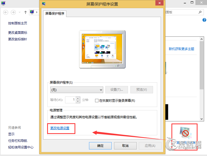Click the 应用(A) button

(150, 146)
